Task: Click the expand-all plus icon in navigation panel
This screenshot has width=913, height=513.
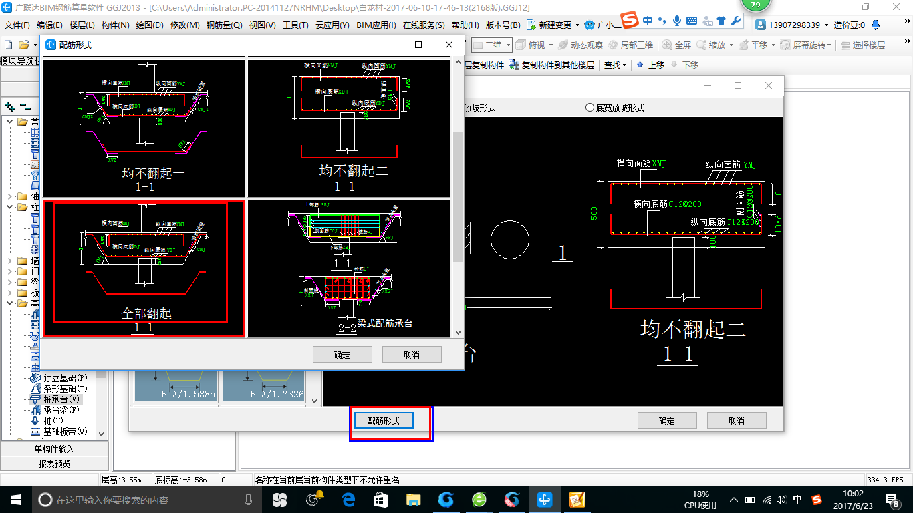Action: point(10,106)
